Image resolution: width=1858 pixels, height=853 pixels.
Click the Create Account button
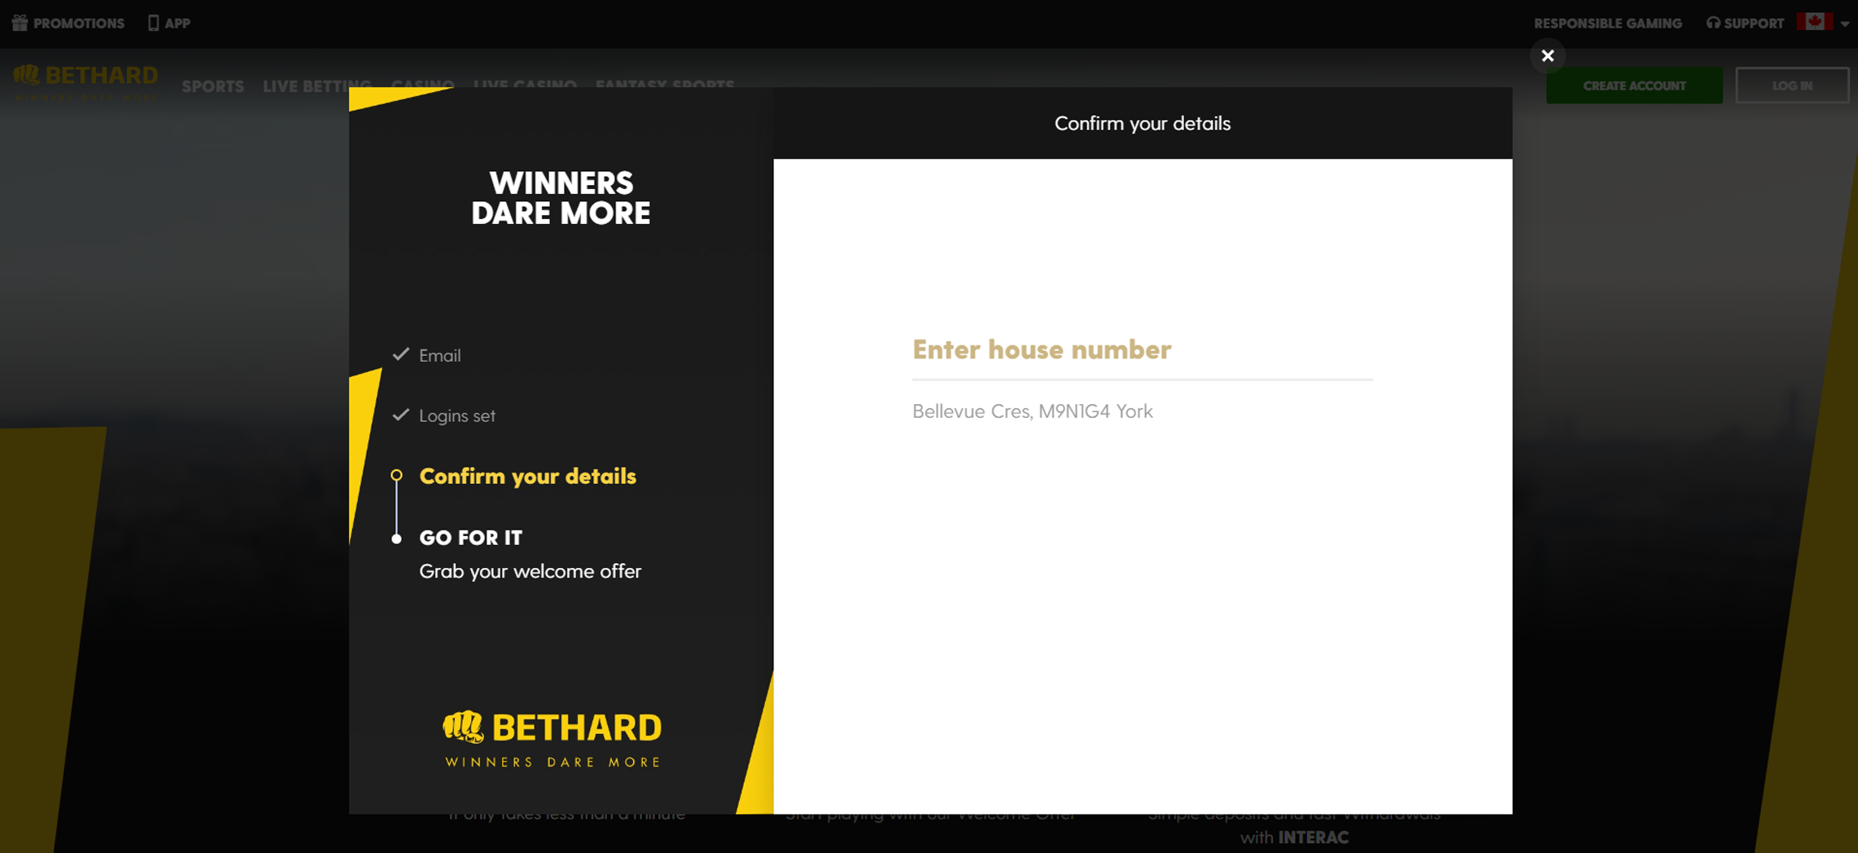(x=1634, y=86)
